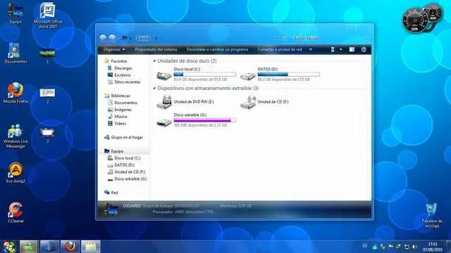Open the address bar Equipo dropdown arrow

coord(156,38)
